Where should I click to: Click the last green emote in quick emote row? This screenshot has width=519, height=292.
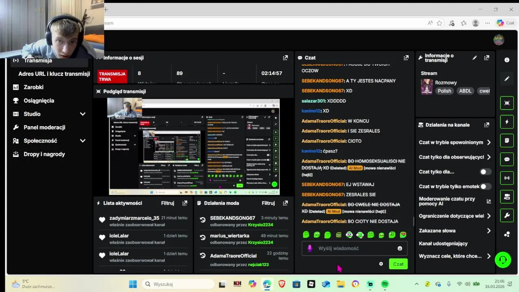click(403, 235)
